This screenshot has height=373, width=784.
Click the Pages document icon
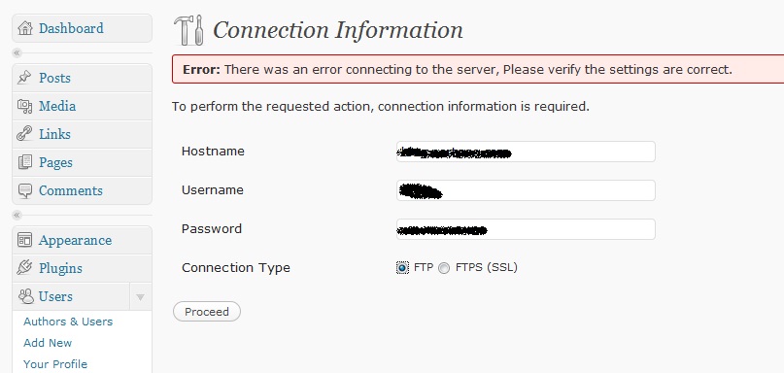pos(24,162)
